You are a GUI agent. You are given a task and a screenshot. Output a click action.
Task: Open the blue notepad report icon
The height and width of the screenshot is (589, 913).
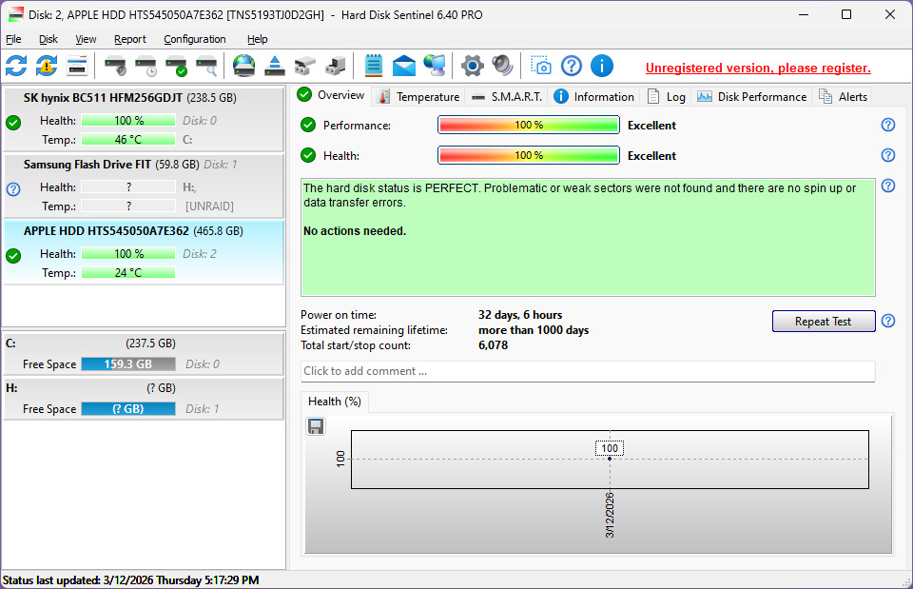click(373, 66)
